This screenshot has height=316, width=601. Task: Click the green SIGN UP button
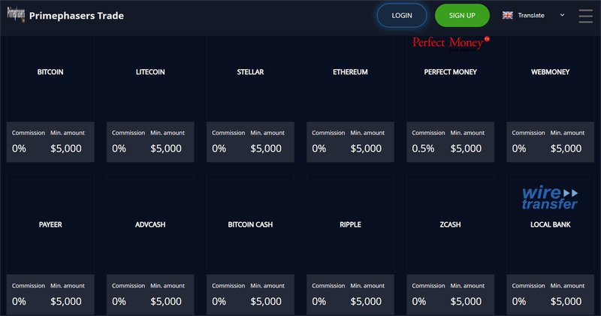(x=462, y=15)
